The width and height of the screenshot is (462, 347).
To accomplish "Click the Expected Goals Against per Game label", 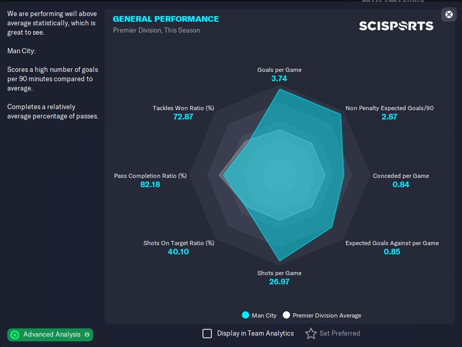I will [392, 243].
